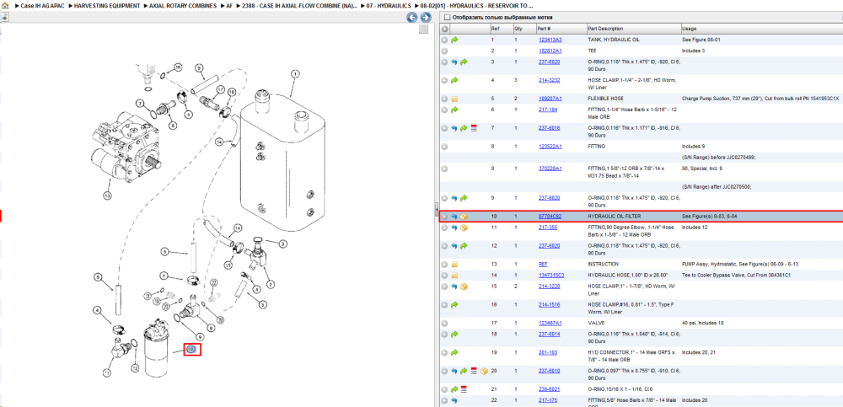This screenshot has height=407, width=843.
Task: Click green arrow icon in Ref 18 row
Action: click(455, 335)
